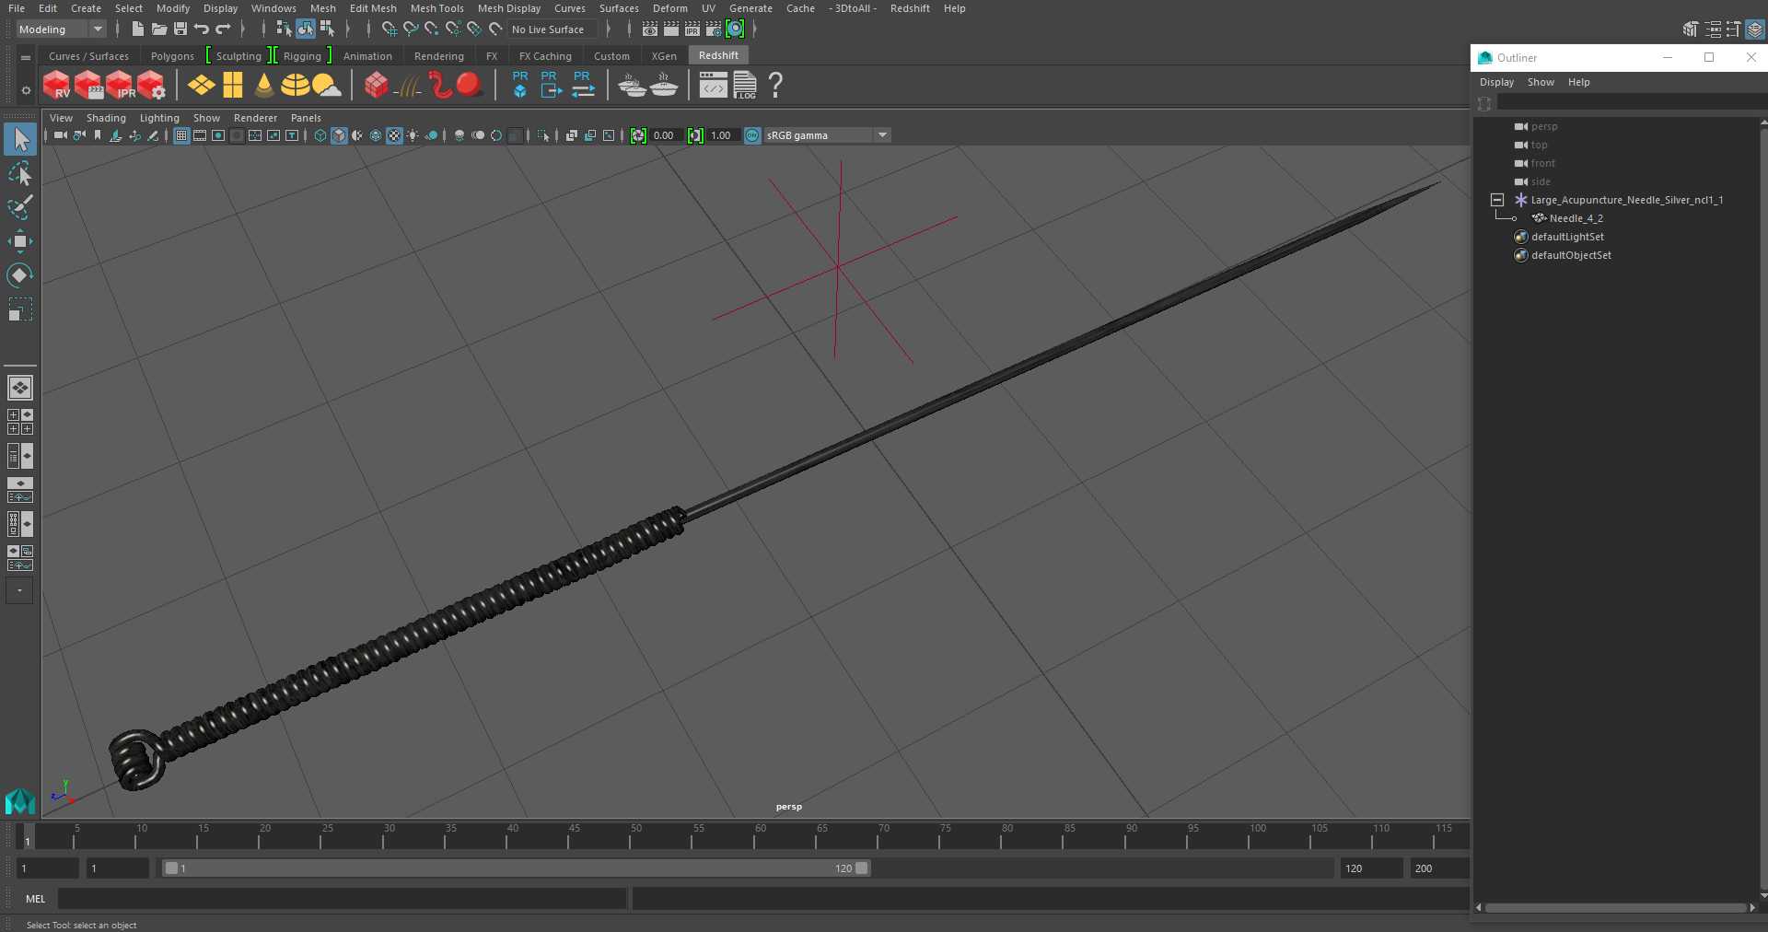
Task: Open the viewport Panels menu
Action: (306, 118)
